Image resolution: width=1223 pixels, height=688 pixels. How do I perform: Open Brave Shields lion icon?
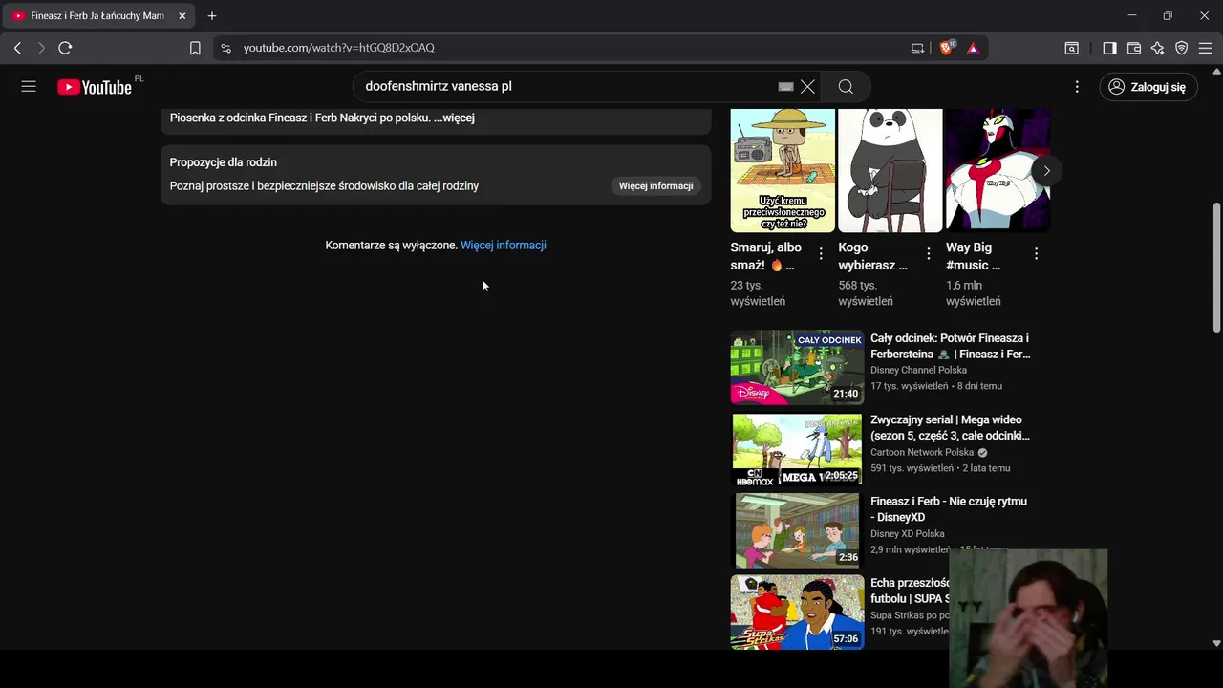(947, 48)
